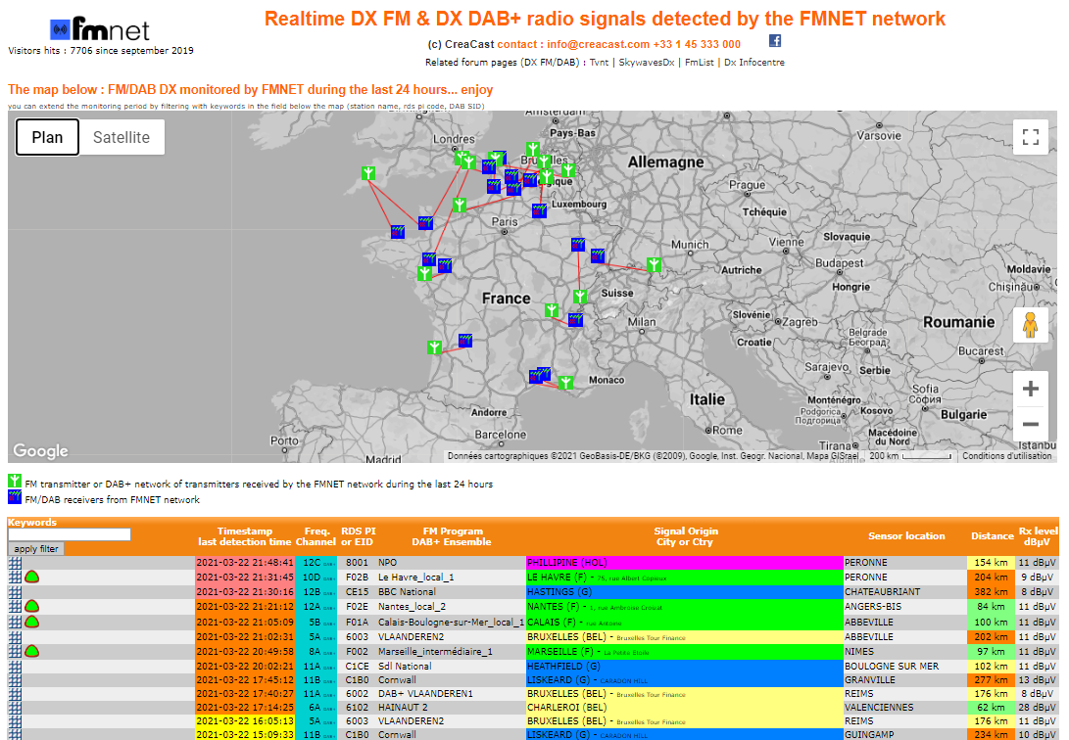
Task: Open the Tvnt forum link
Action: pyautogui.click(x=599, y=63)
